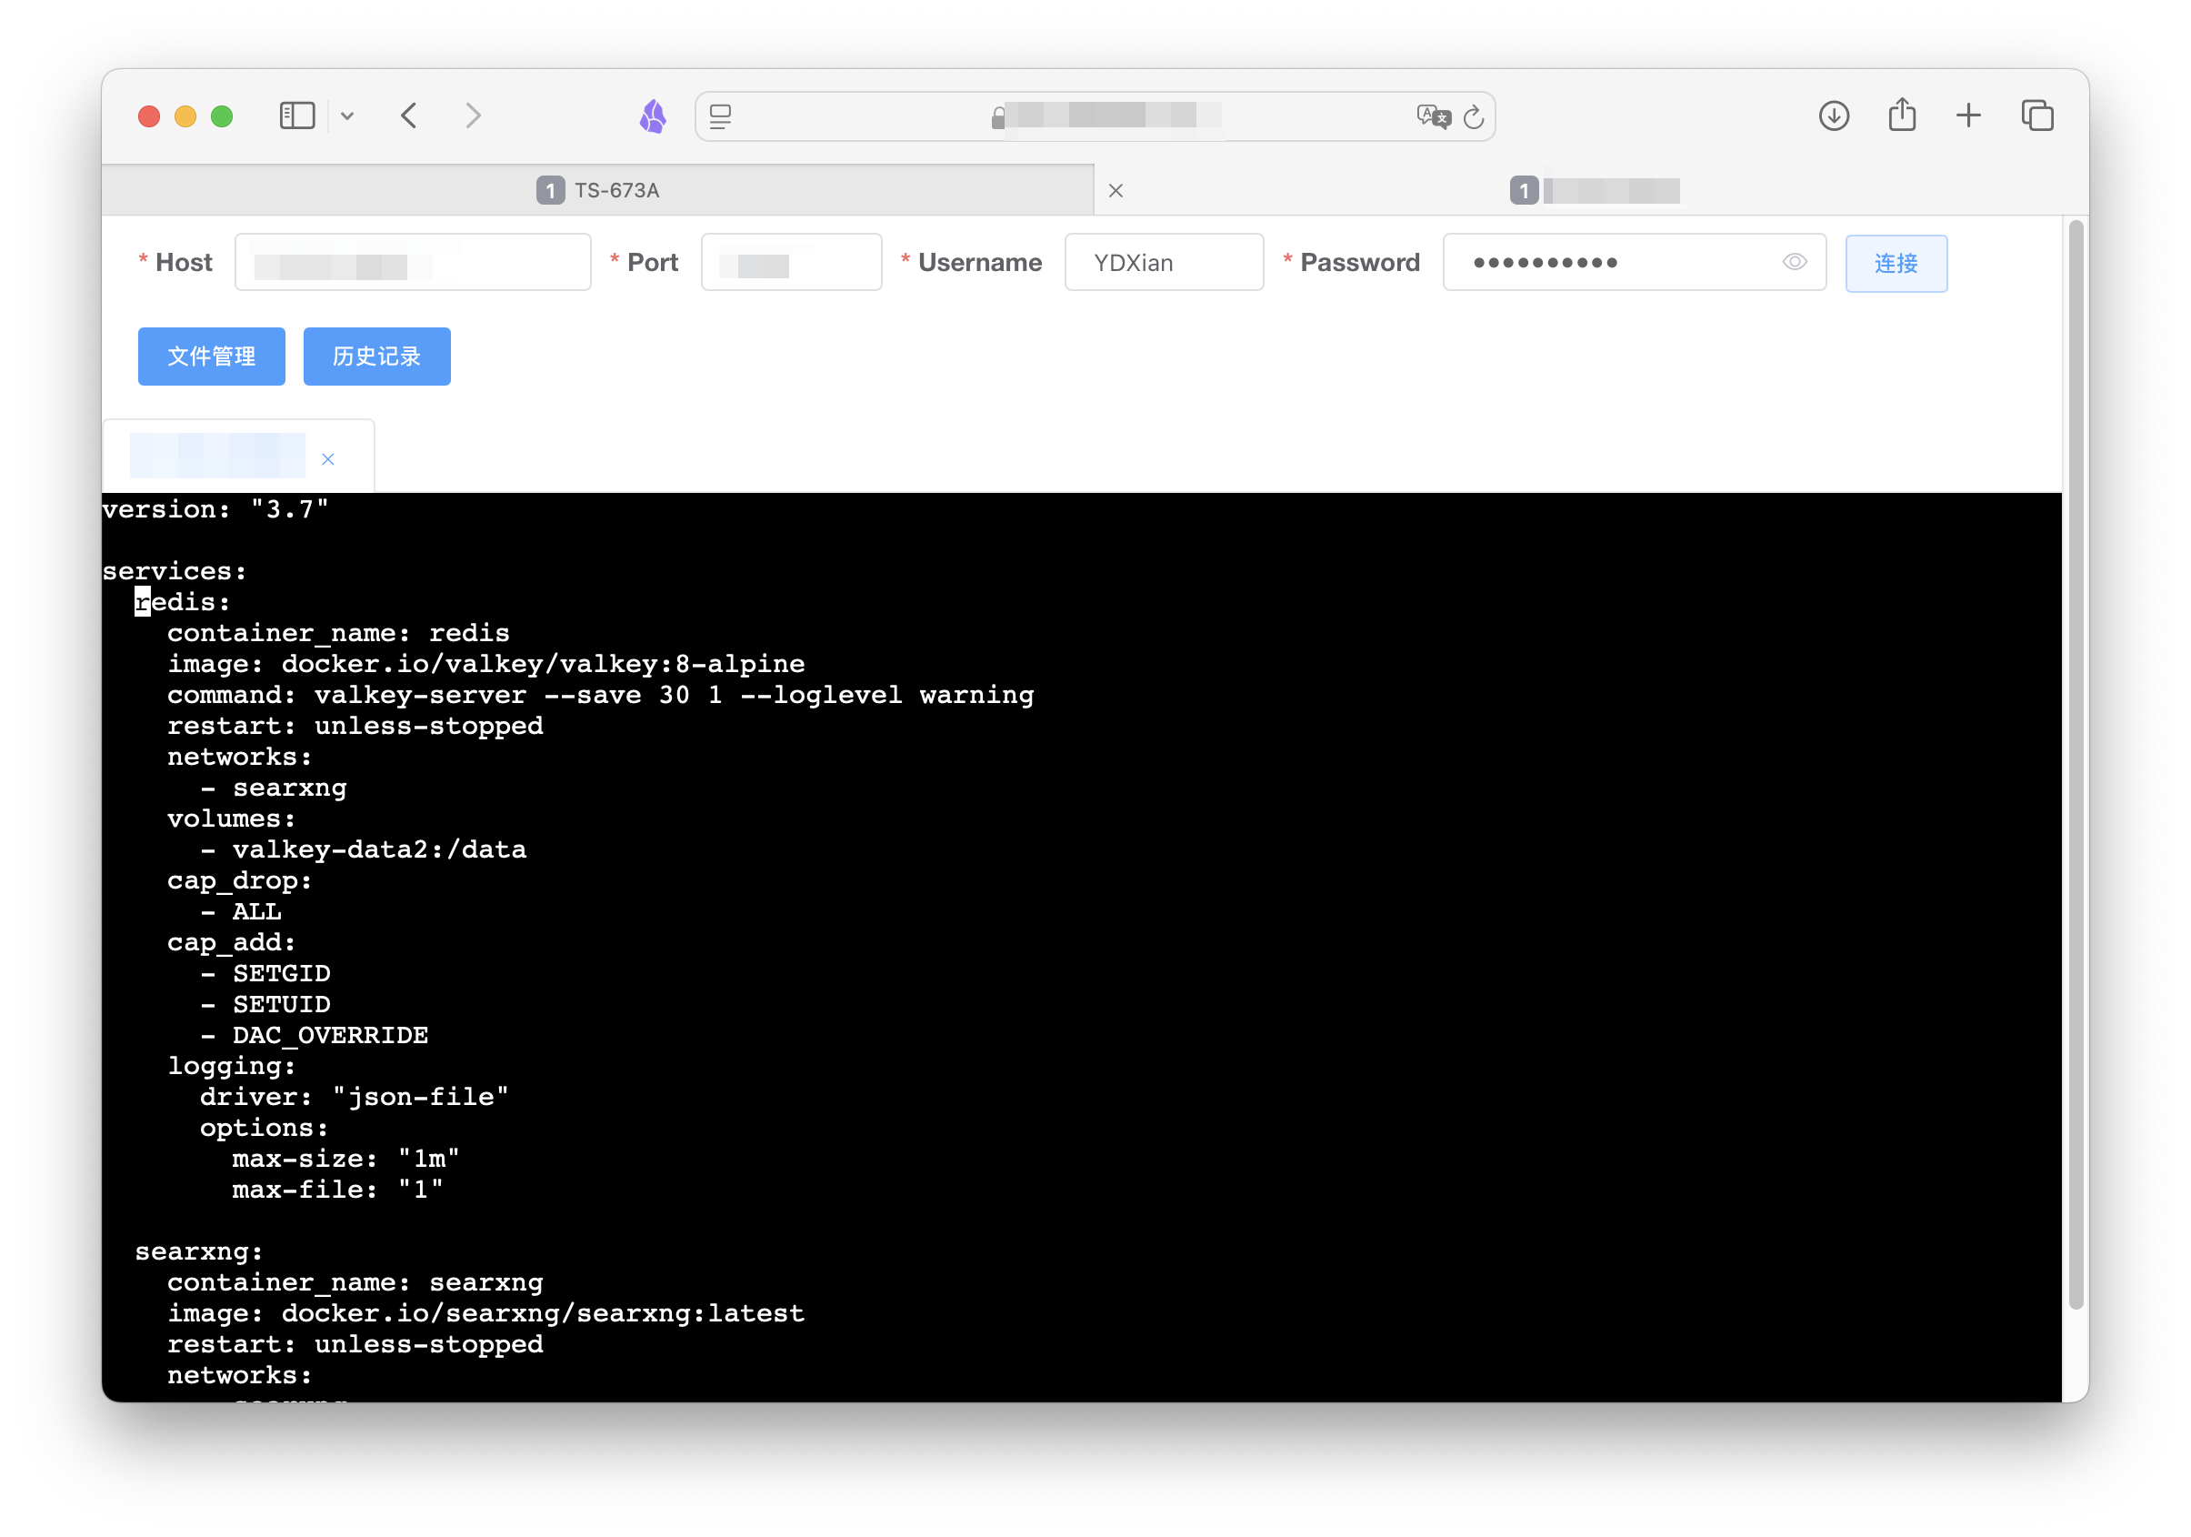
Task: Click the Host input field
Action: coord(412,263)
